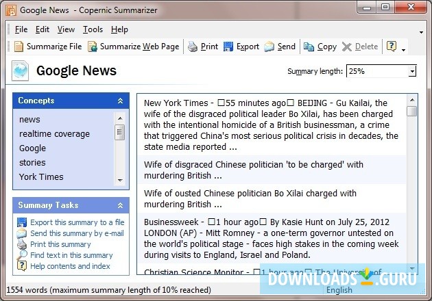Click the export floppy icon in Summary Tasks
The height and width of the screenshot is (301, 432).
(22, 222)
